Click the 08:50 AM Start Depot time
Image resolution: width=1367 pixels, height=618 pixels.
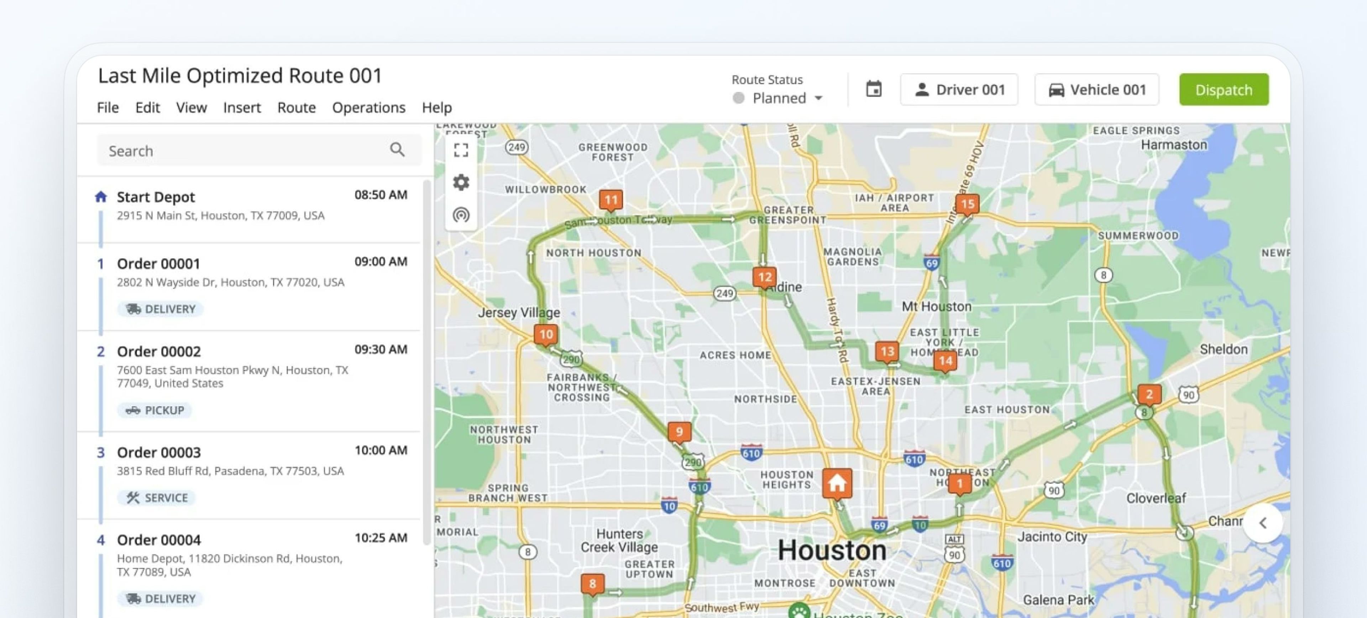coord(381,195)
